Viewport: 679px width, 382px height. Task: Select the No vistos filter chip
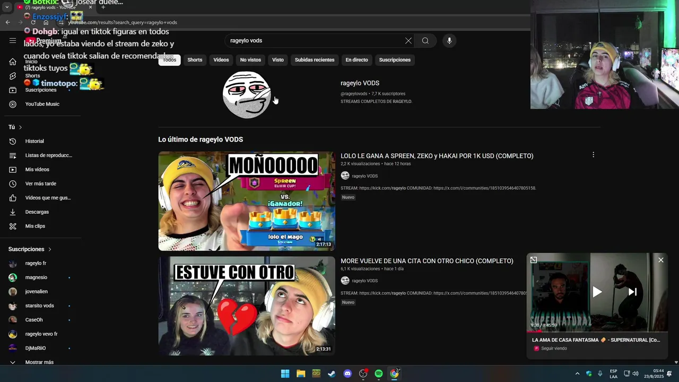point(250,60)
